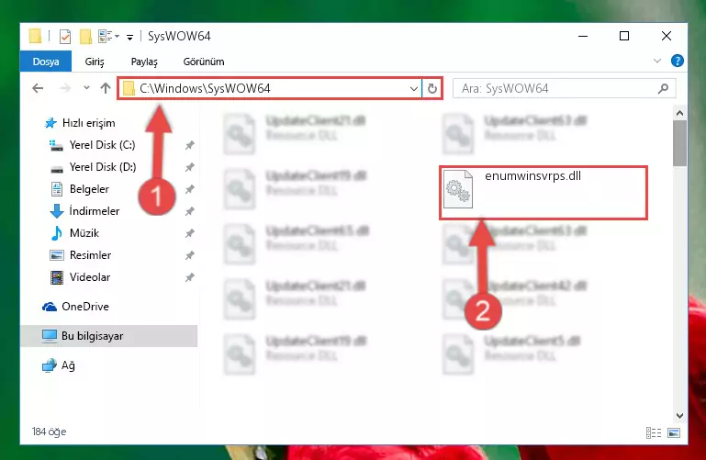Open the Customize Quick Access Toolbar dropdown

click(x=129, y=37)
